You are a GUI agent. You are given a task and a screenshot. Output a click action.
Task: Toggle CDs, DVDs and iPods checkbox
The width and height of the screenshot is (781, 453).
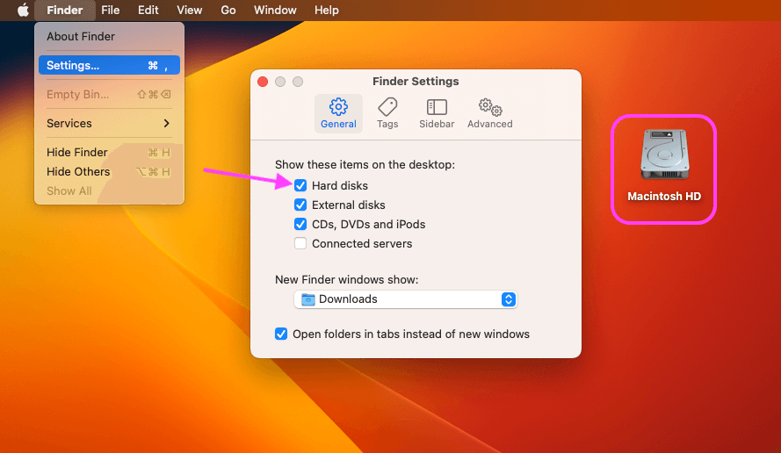point(300,224)
